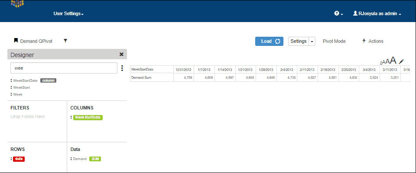Click the 4,827 value cell
Screen dimensions: 416x173
click(308, 77)
